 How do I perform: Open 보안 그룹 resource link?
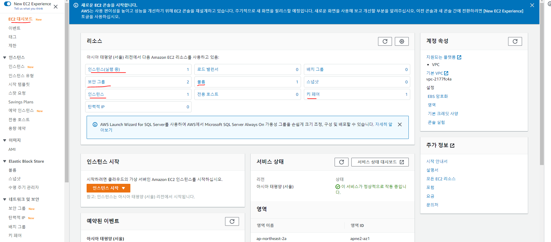point(96,82)
